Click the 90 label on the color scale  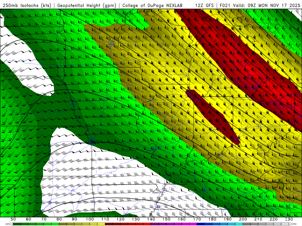(x=74, y=219)
